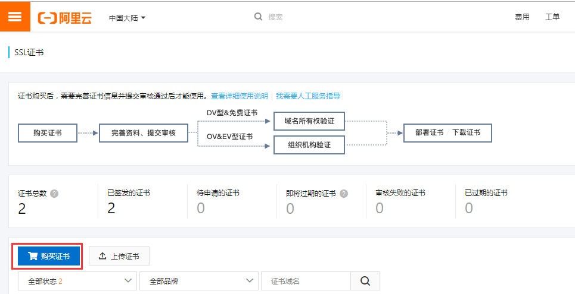Viewport: 575px width, 294px height.
Task: Open 查看详细使用说明 link
Action: (240, 96)
